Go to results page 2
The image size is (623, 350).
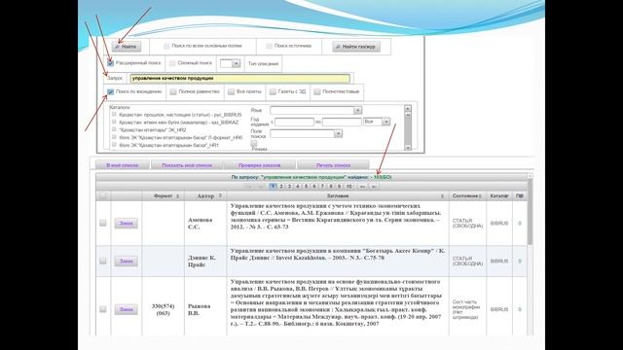[x=281, y=186]
